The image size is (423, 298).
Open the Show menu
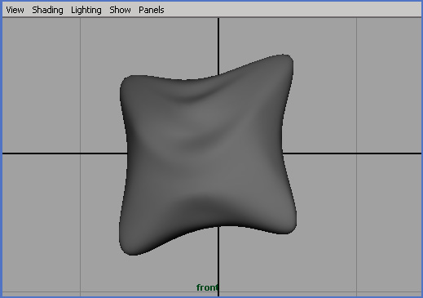pyautogui.click(x=120, y=10)
